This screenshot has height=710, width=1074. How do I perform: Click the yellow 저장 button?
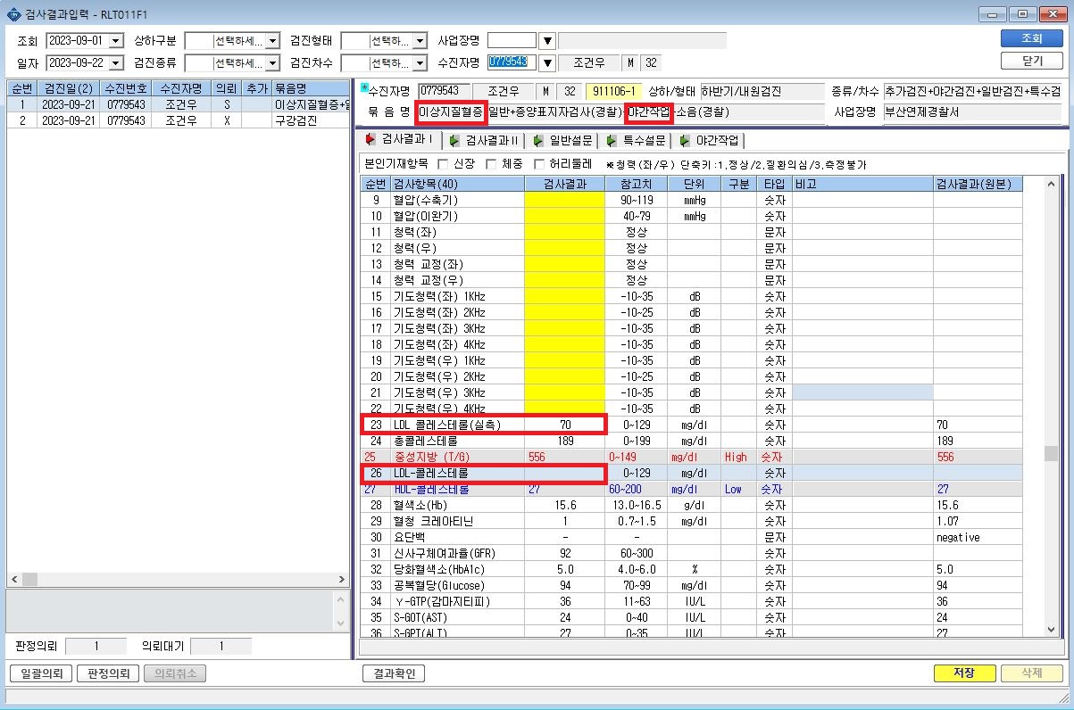pyautogui.click(x=963, y=673)
